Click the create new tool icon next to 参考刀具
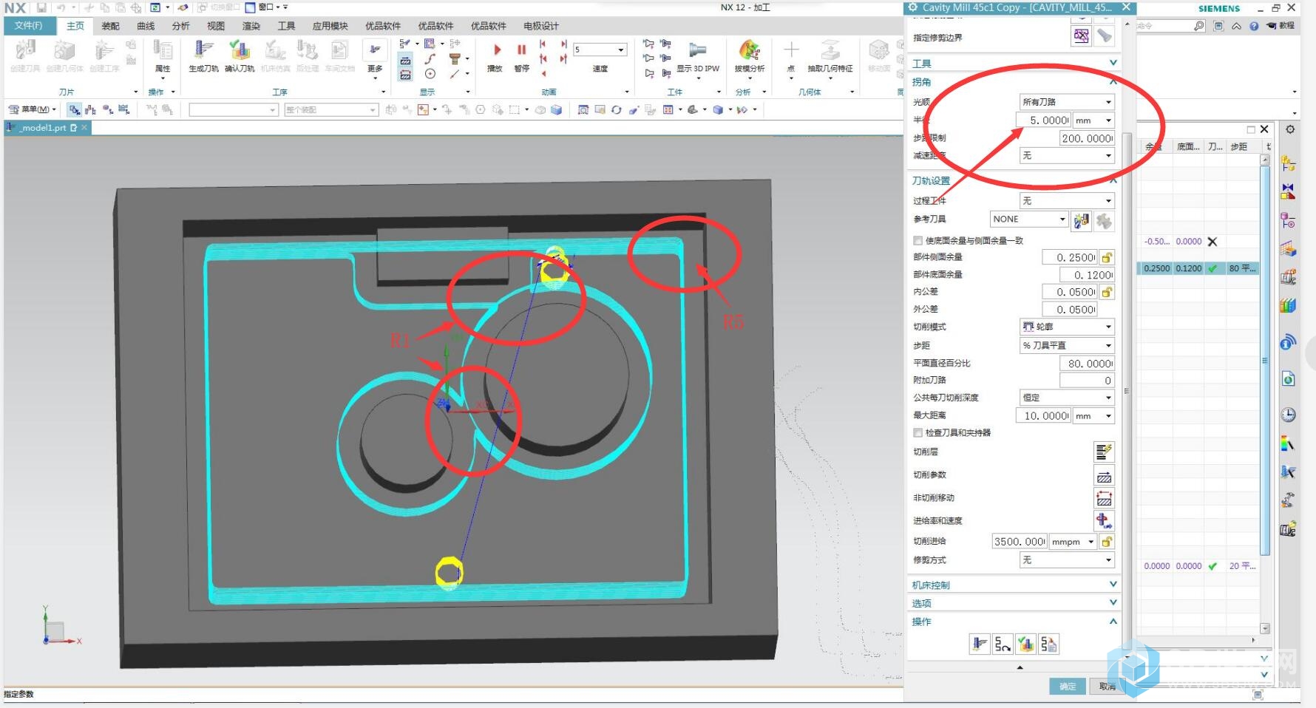This screenshot has width=1316, height=708. point(1082,220)
